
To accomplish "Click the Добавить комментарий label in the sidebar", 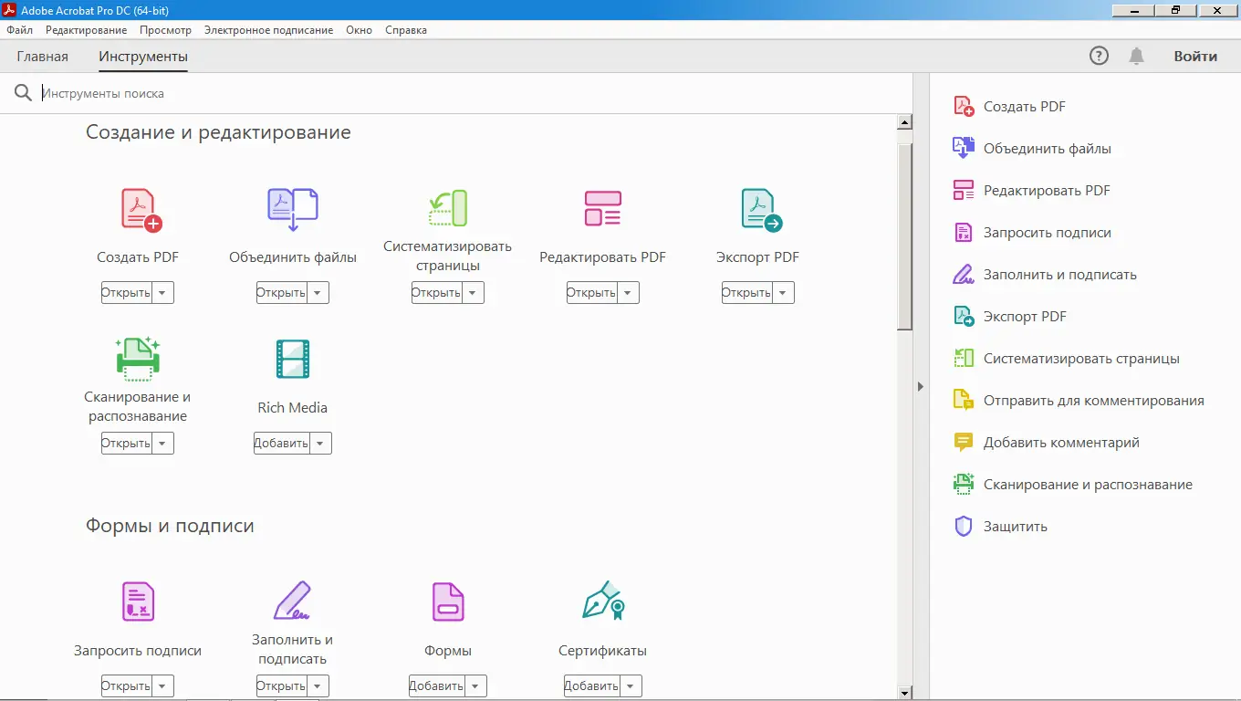I will point(1061,443).
